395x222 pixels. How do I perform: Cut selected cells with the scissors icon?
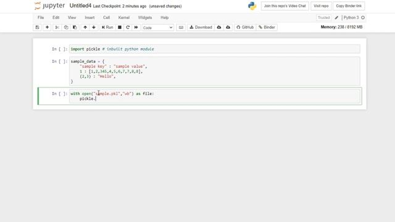pyautogui.click(x=57, y=27)
